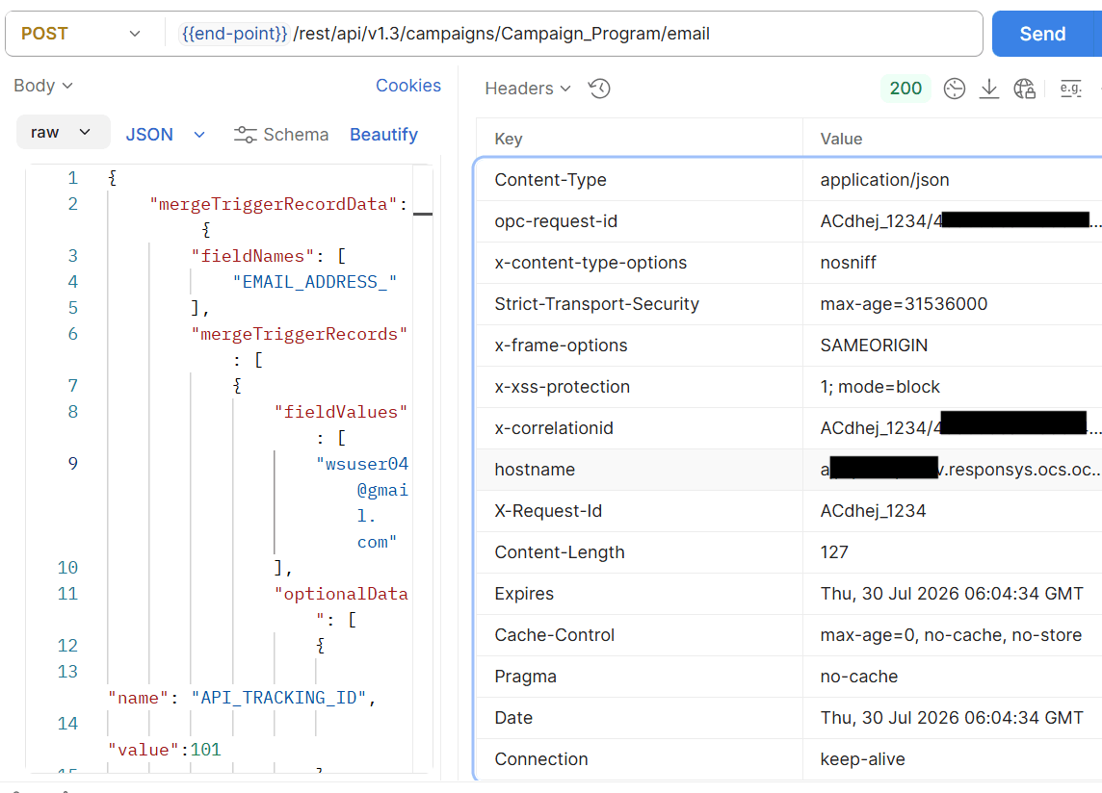Screen dimensions: 1102x793
Task: Select the Connection header key
Action: [x=541, y=760]
